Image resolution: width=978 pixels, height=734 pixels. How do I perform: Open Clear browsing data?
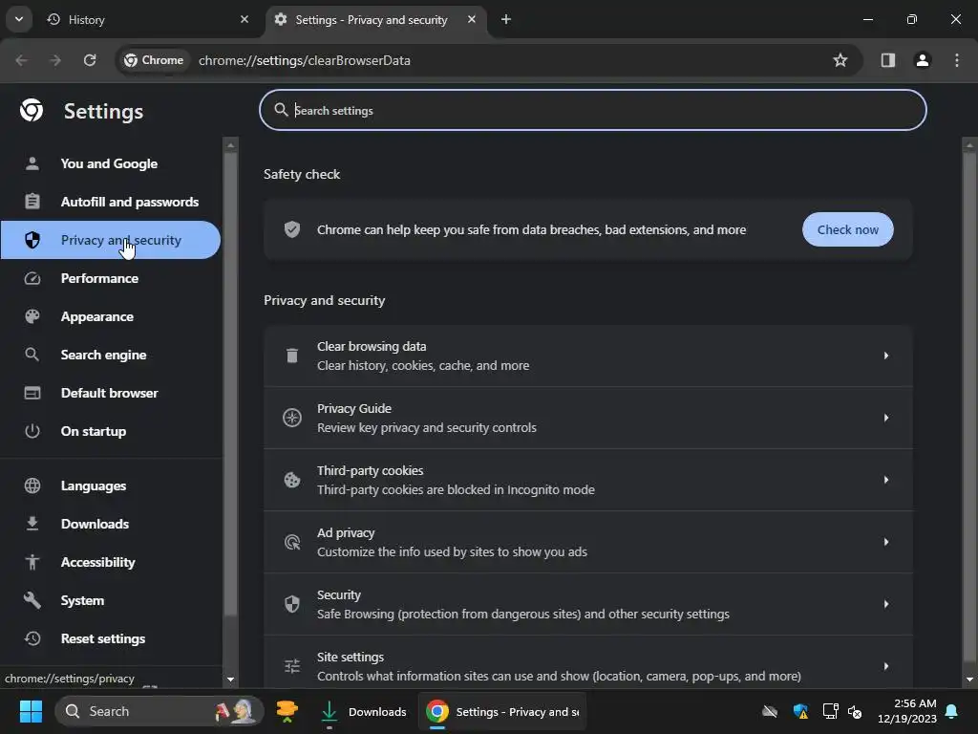point(587,356)
